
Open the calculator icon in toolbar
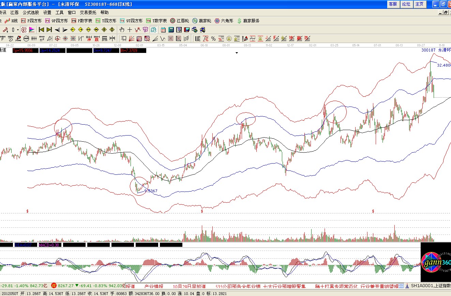click(x=171, y=30)
